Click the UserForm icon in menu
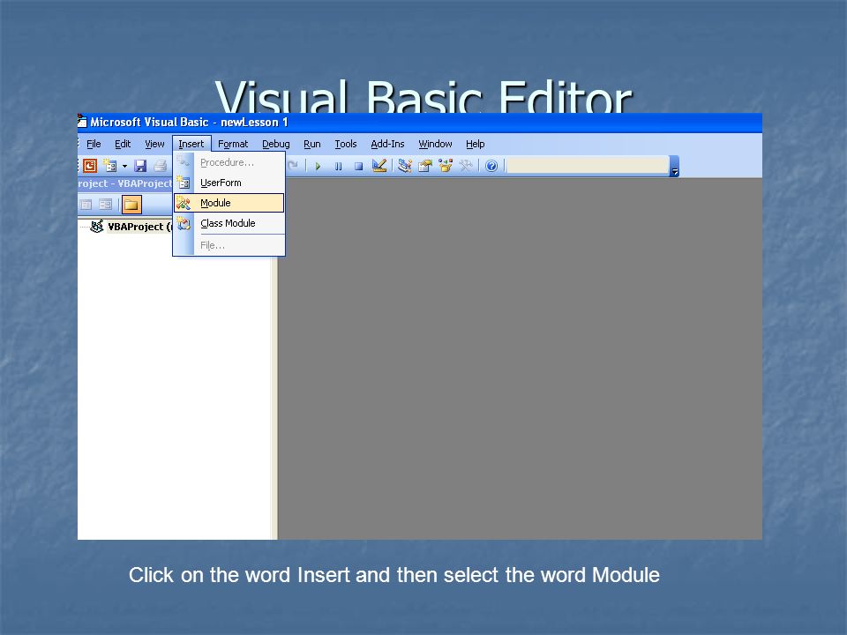 click(184, 183)
